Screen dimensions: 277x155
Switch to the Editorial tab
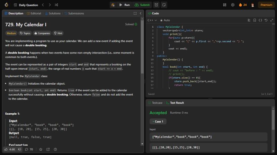point(34,13)
